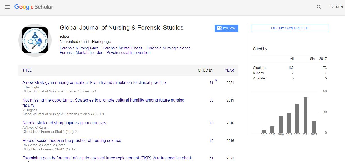Sort articles by Cited By column

pyautogui.click(x=205, y=70)
